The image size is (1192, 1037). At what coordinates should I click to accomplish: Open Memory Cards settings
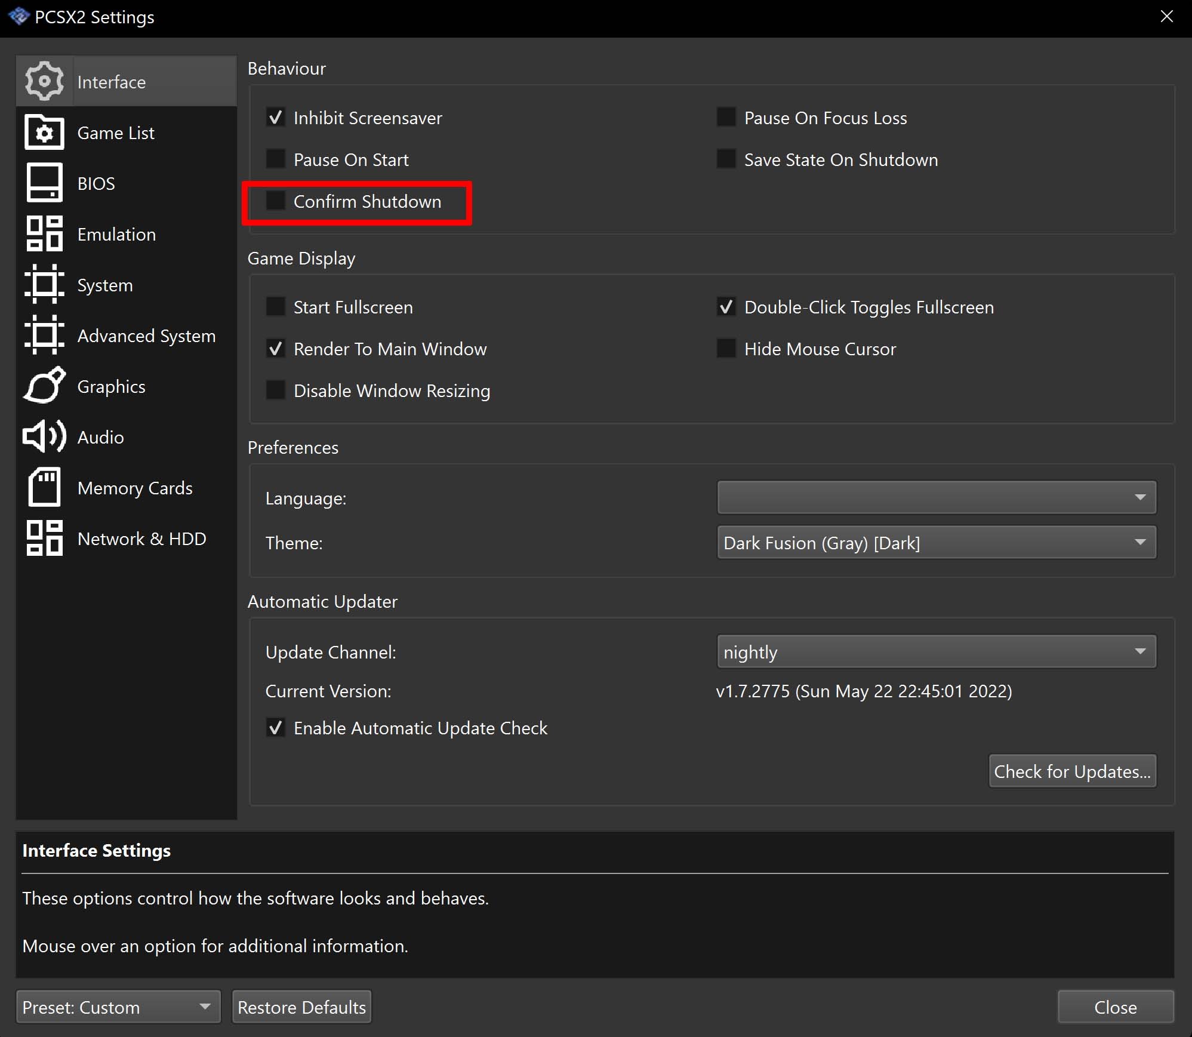[x=127, y=487]
